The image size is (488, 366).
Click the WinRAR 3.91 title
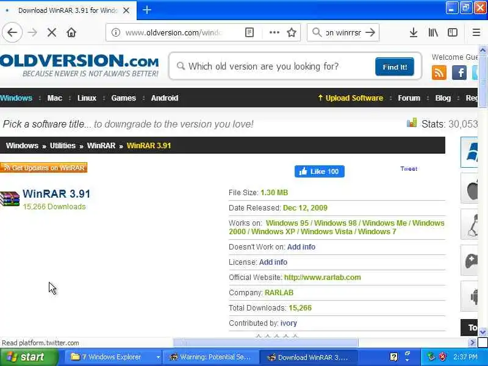tap(56, 194)
